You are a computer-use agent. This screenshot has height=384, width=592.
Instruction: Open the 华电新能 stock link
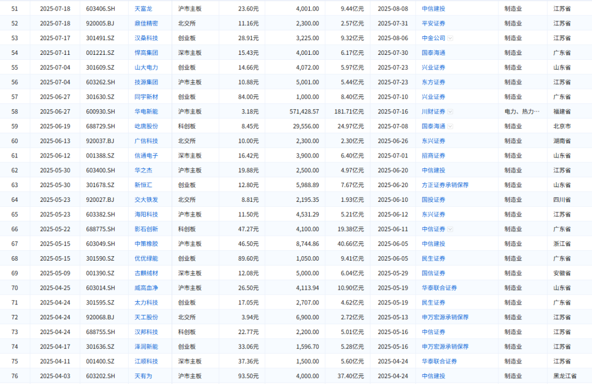[146, 111]
